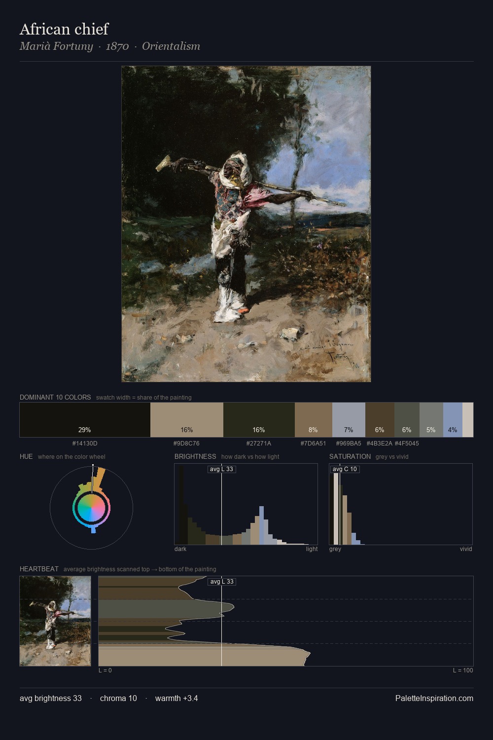The height and width of the screenshot is (740, 493).
Task: Click footer stat "chroma 10"
Action: point(118,698)
